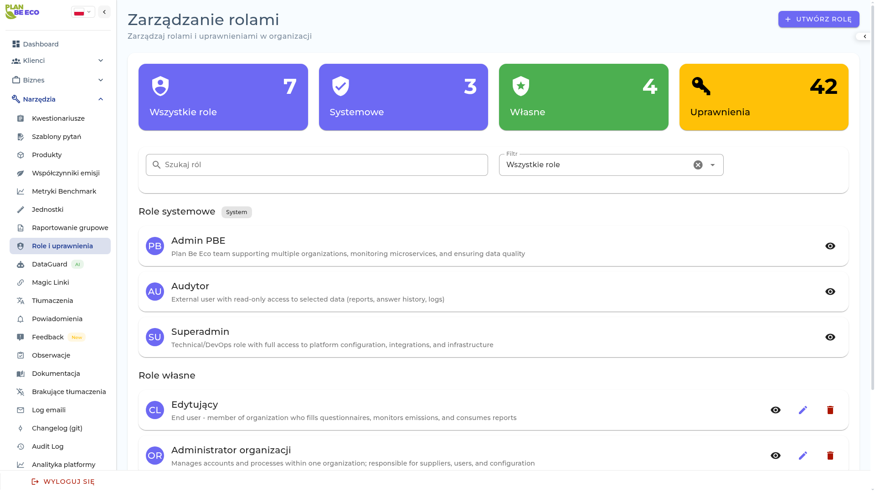The image size is (875, 492).
Task: Click the Utwórz rolę button
Action: pyautogui.click(x=818, y=19)
